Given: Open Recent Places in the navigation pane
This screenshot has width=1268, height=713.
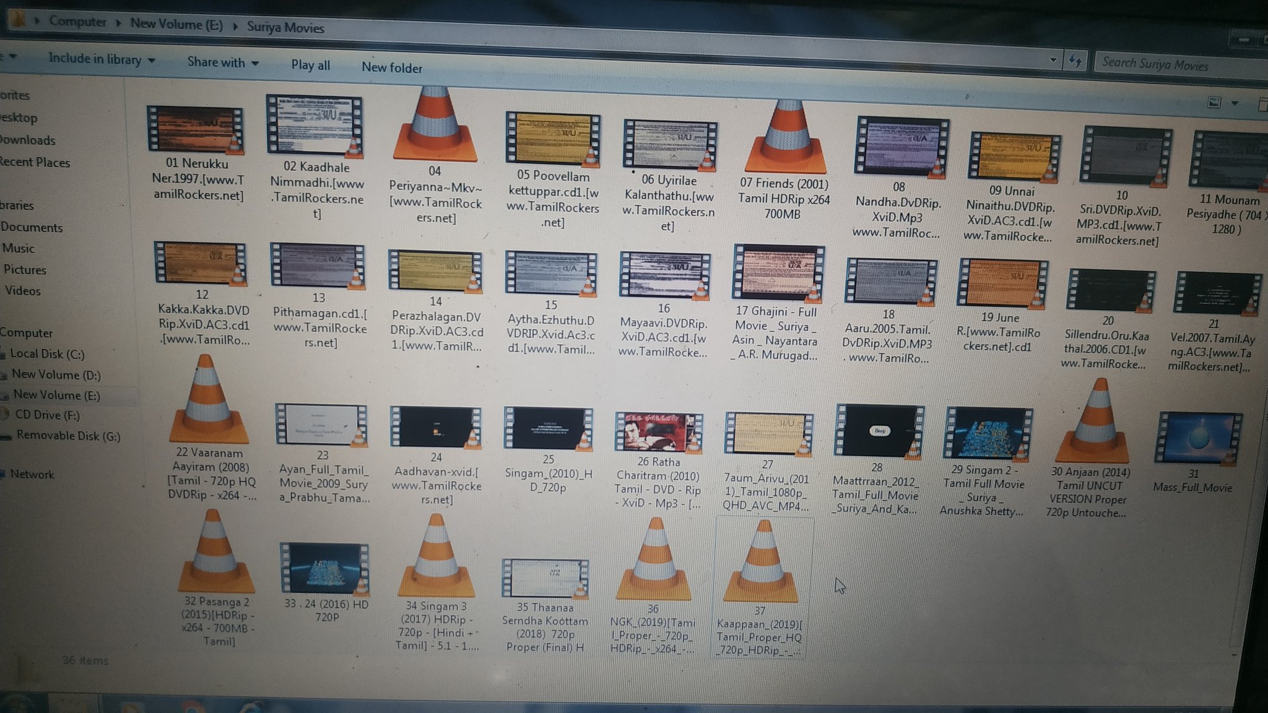Looking at the screenshot, I should click(35, 162).
